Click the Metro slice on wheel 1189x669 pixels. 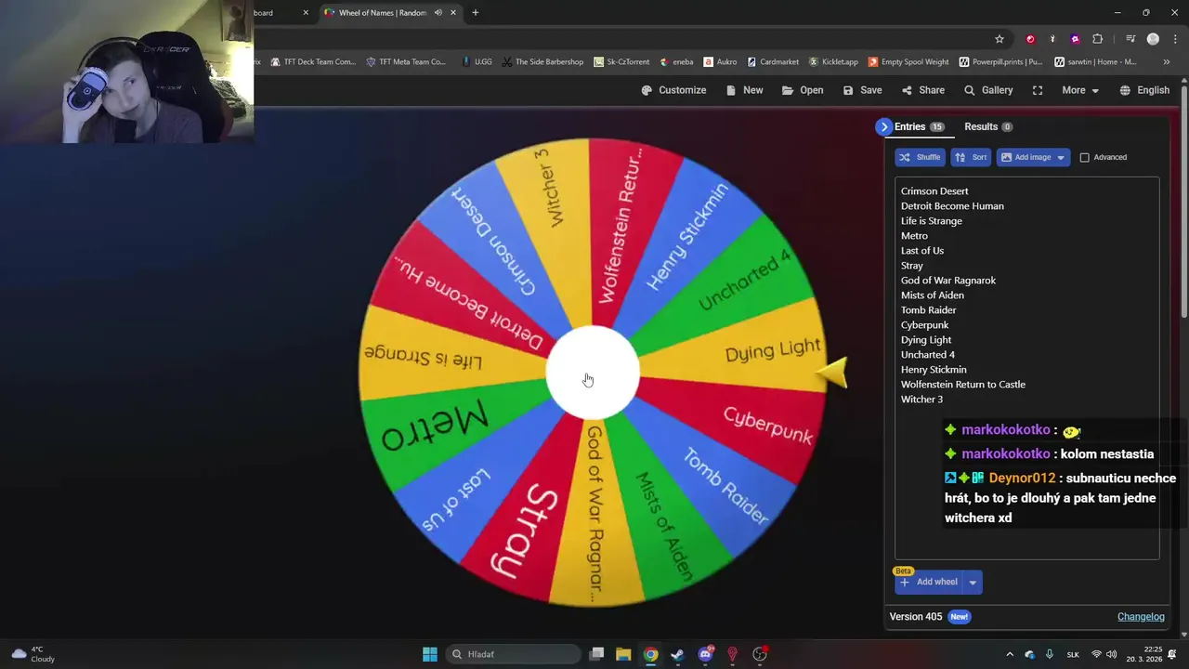point(434,428)
